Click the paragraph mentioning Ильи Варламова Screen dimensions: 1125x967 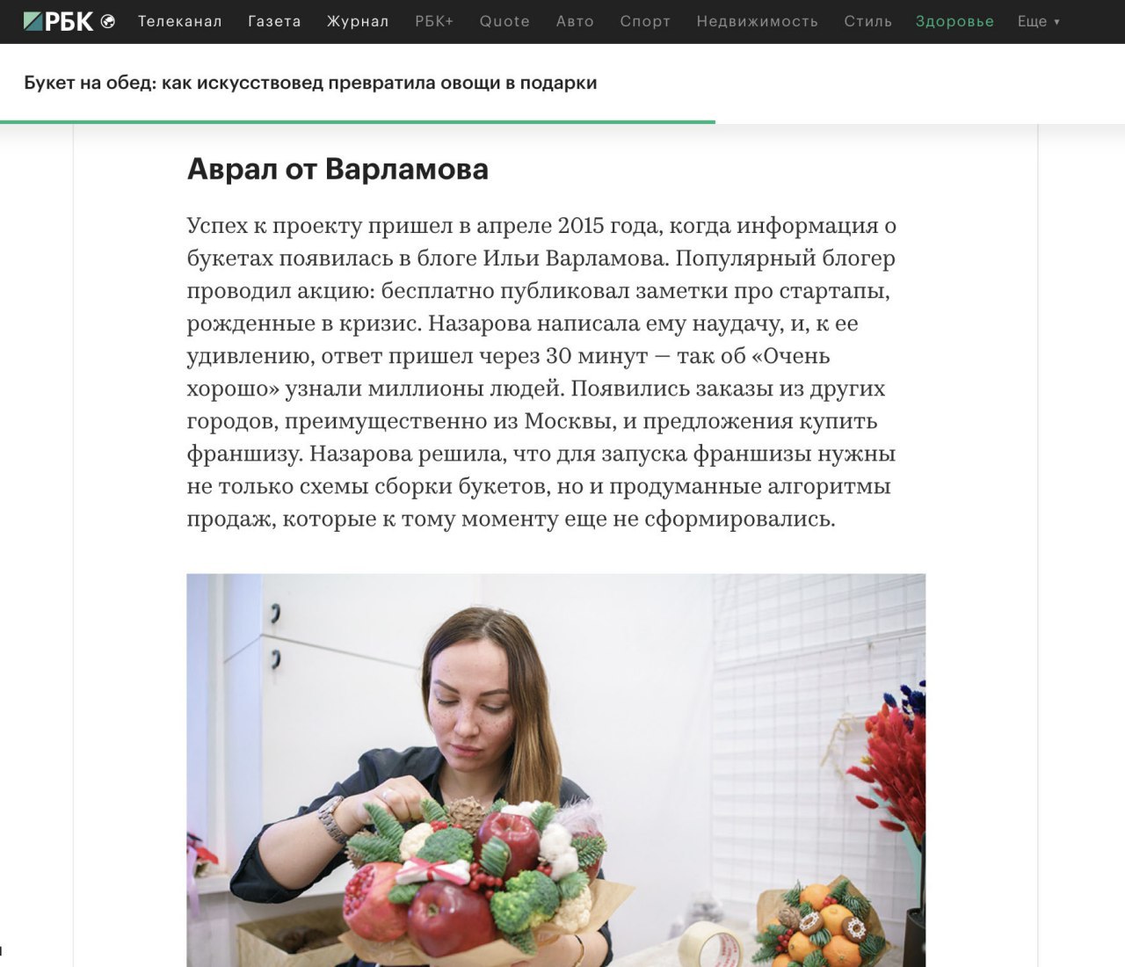pyautogui.click(x=541, y=372)
